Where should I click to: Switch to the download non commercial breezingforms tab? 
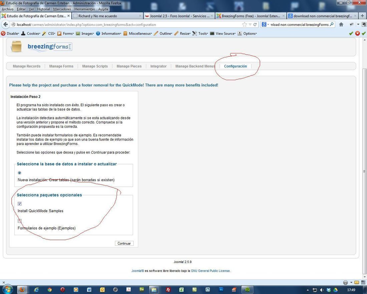pos(323,16)
